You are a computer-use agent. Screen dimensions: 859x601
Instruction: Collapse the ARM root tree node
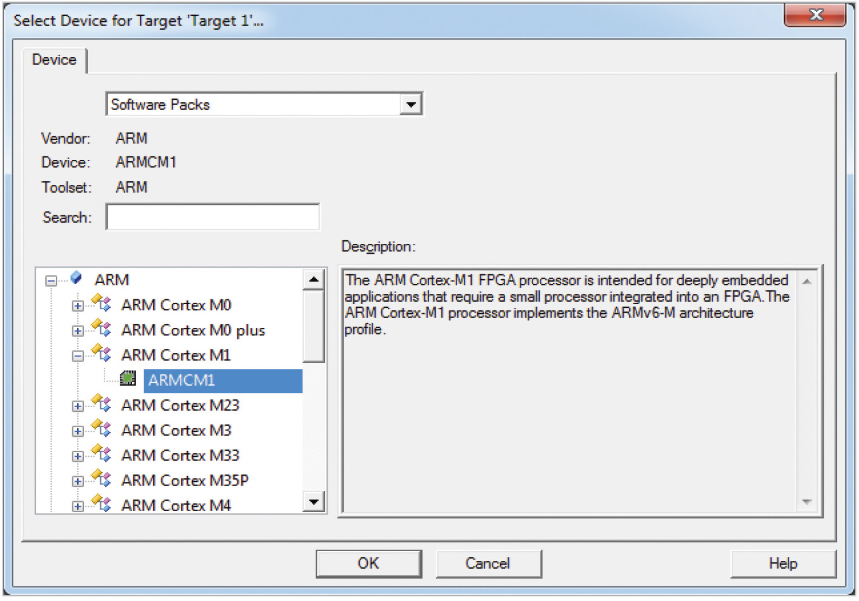(52, 280)
